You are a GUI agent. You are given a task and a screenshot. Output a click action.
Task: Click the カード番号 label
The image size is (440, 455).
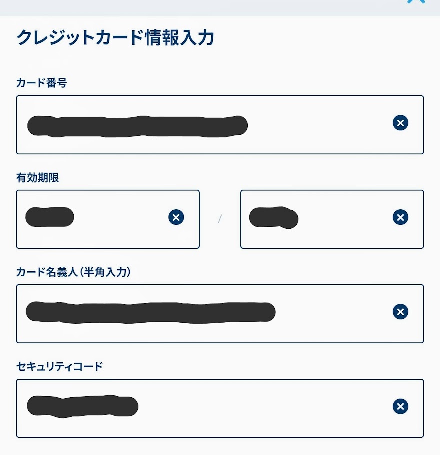41,83
